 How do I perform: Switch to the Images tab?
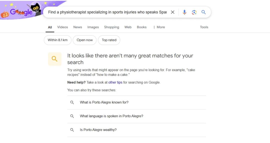(x=93, y=27)
